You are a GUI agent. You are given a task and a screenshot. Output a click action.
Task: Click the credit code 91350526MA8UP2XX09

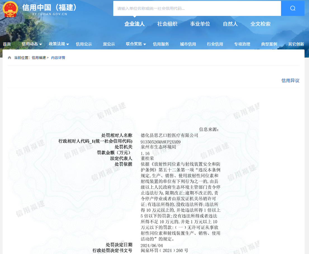pyautogui.click(x=161, y=142)
